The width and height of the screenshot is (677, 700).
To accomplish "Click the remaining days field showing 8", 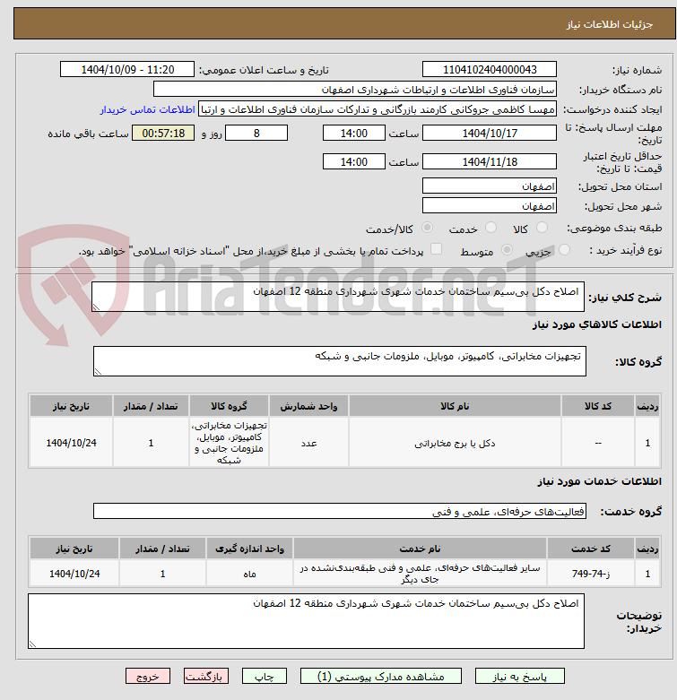I will (x=256, y=133).
